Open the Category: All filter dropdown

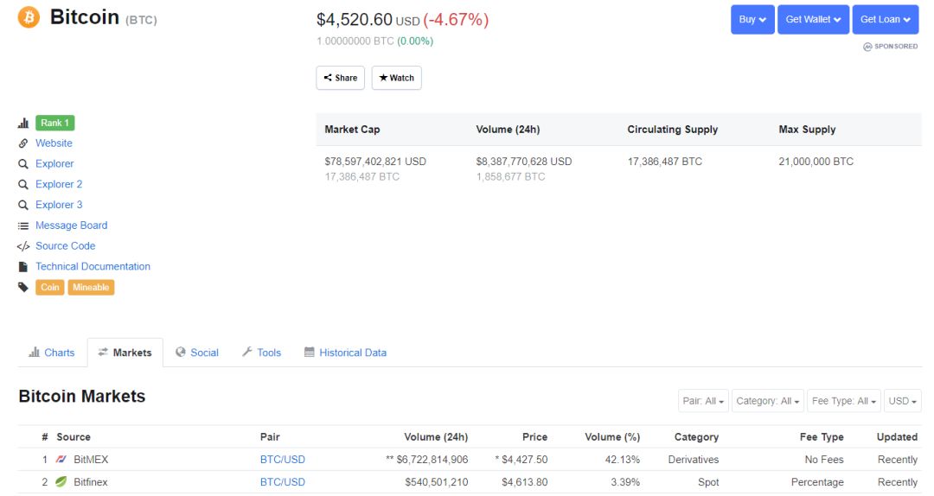point(768,401)
